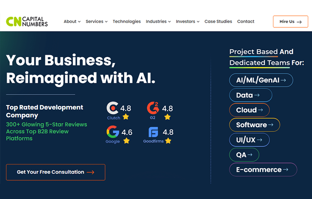Click the star under Clutch rating
The height and width of the screenshot is (199, 312).
click(126, 117)
